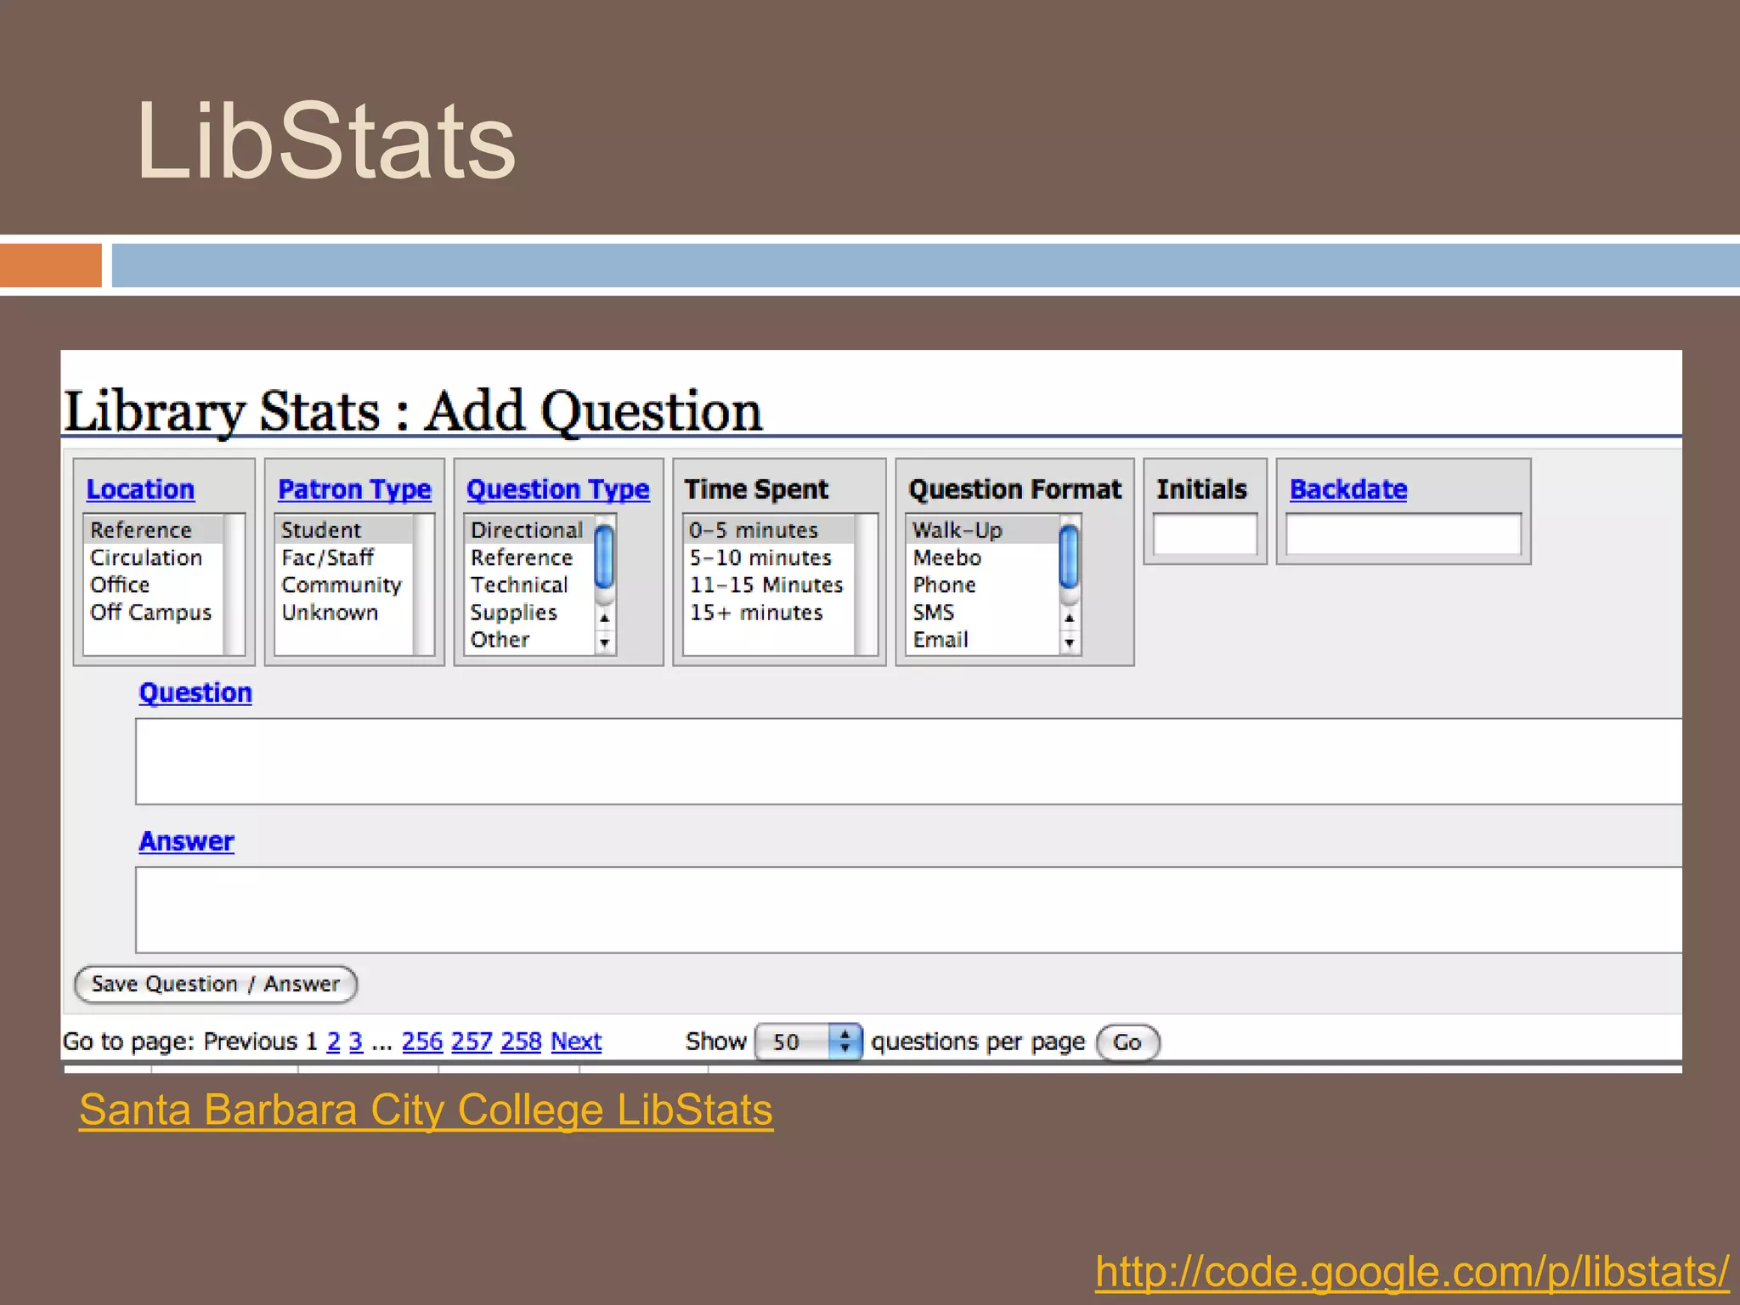Select Circulation in Location list
Screen dimensions: 1740x1305
(x=154, y=557)
